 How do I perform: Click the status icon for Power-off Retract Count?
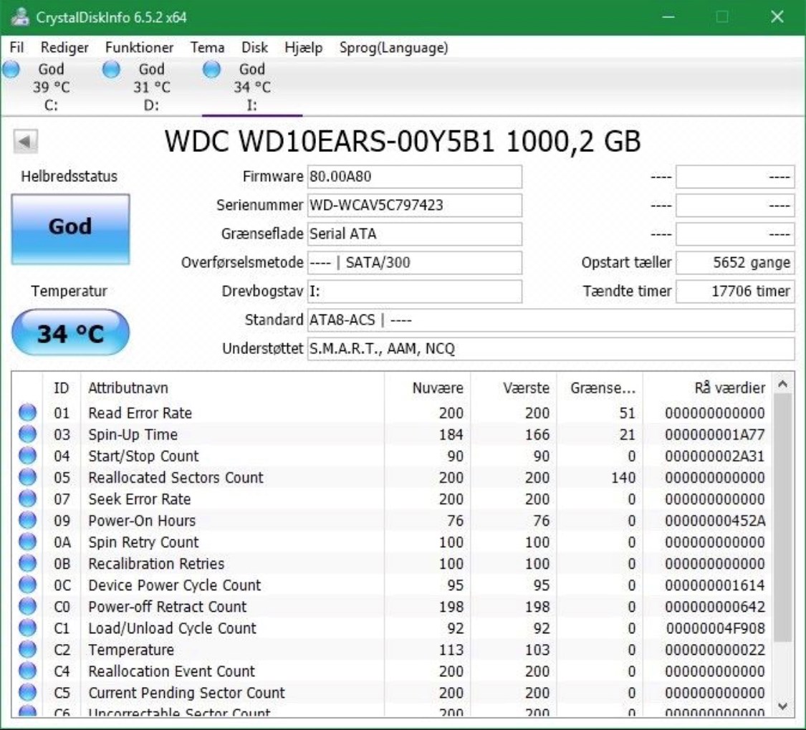[x=28, y=607]
